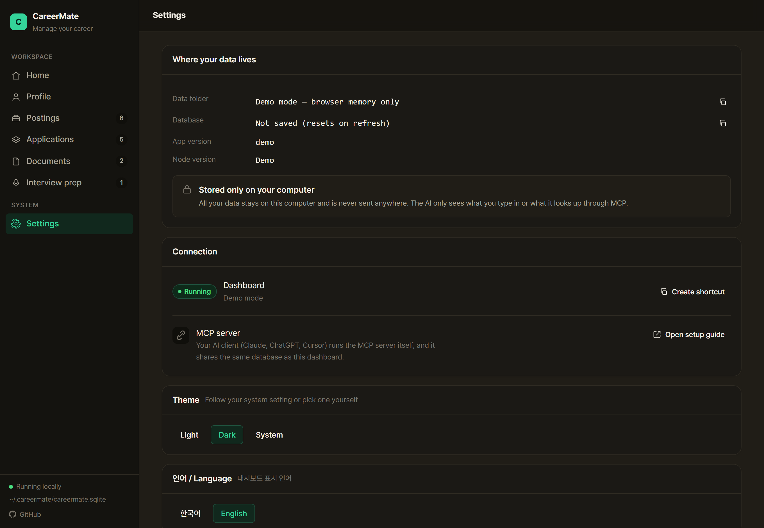Open the Home page

(69, 76)
